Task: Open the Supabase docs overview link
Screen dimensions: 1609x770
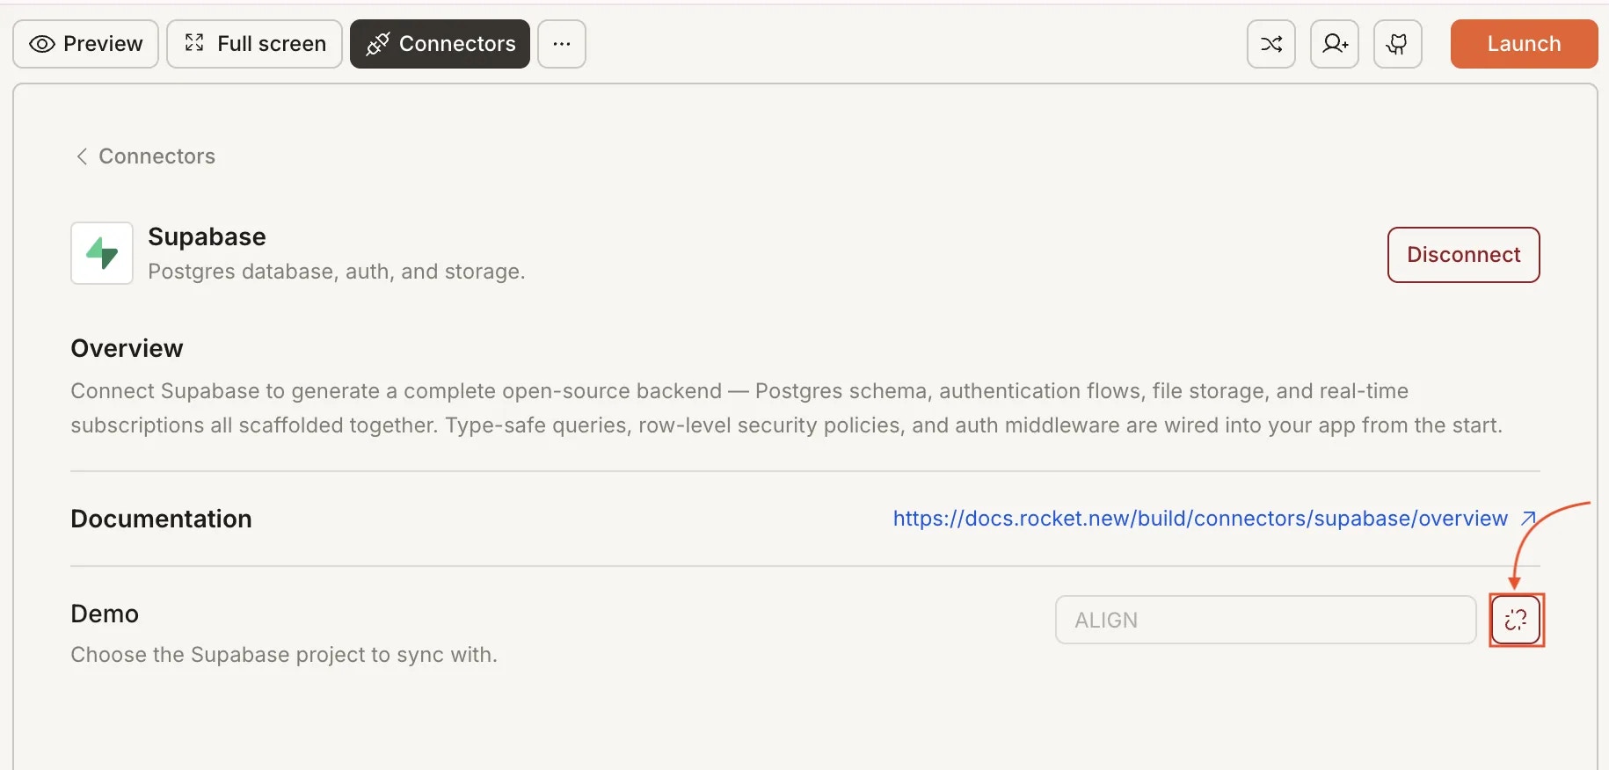Action: tap(1199, 519)
